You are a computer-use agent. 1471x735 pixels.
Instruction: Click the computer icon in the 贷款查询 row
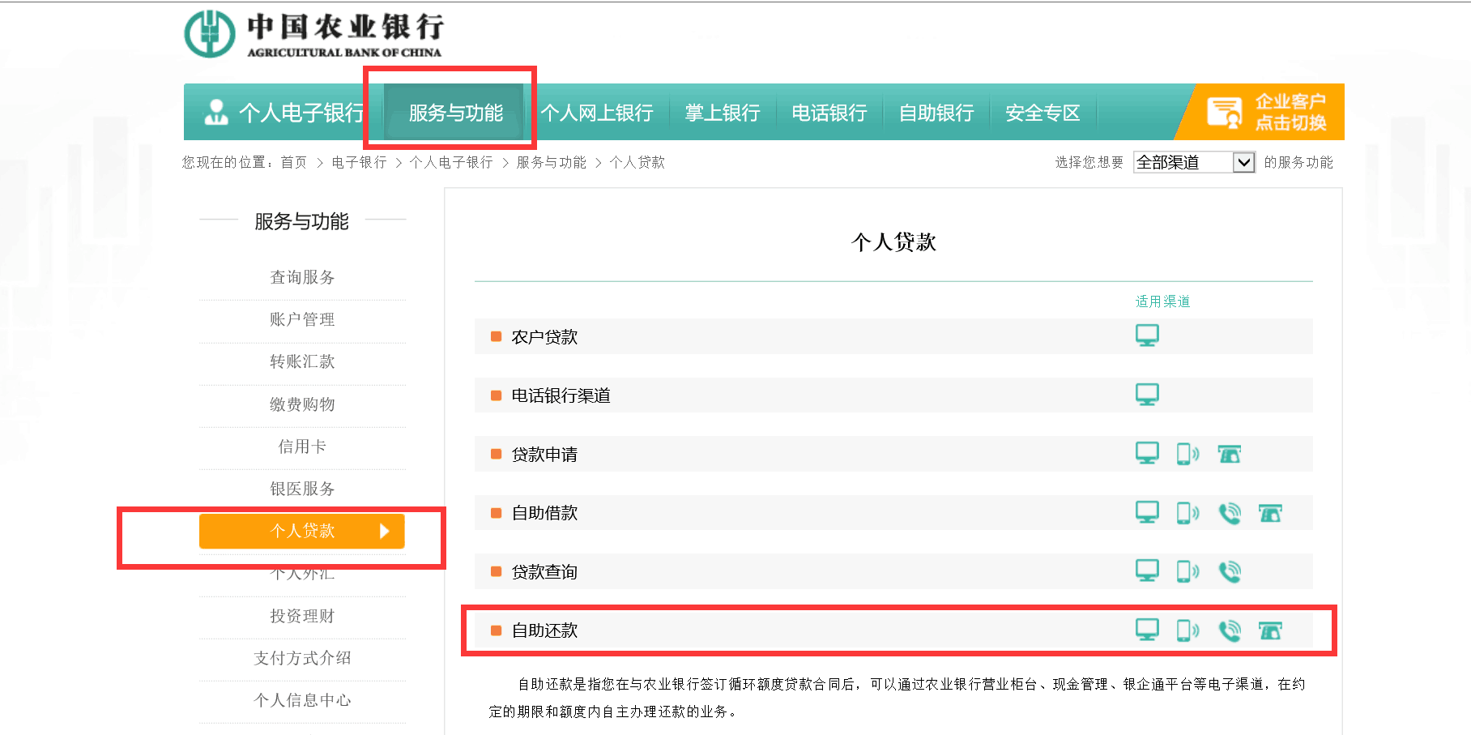pos(1147,570)
